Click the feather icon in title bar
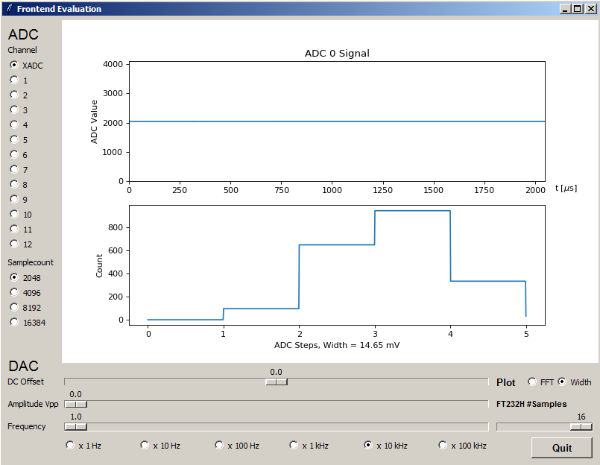Viewport: 600px width, 465px height. pos(9,8)
